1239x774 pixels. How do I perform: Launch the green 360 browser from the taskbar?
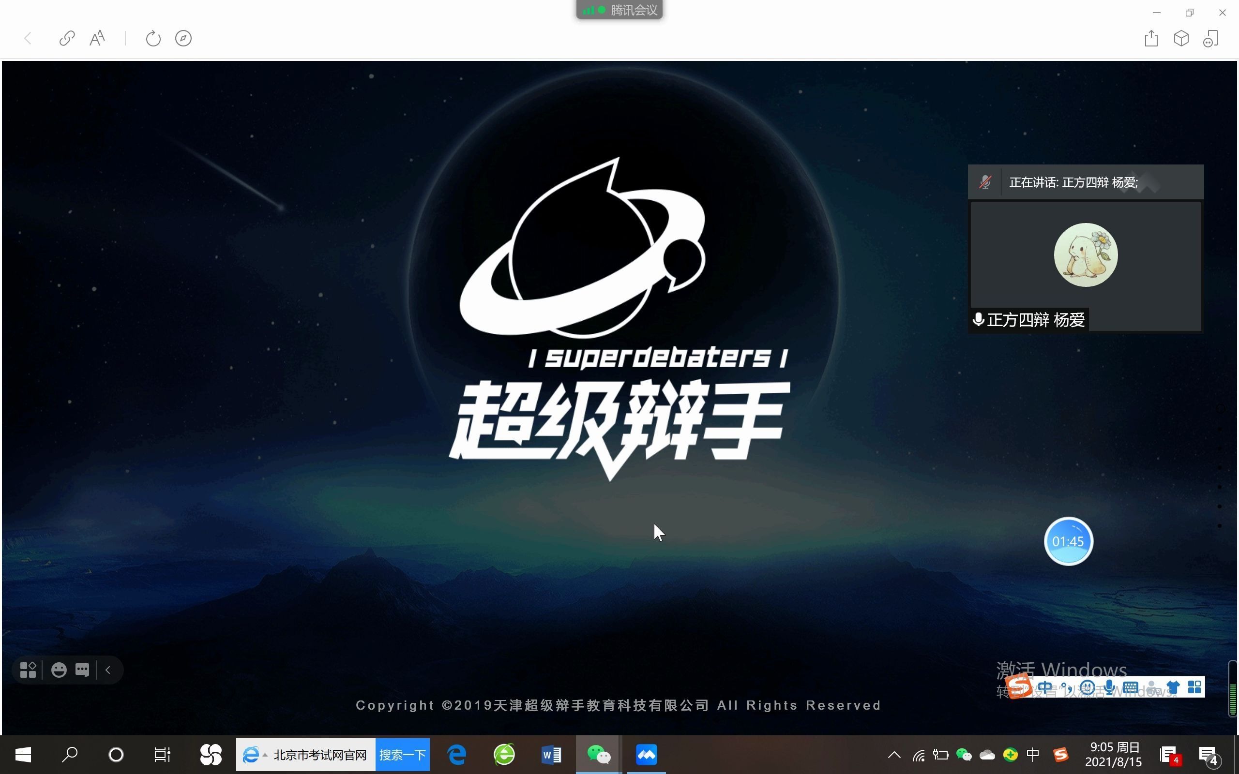[504, 755]
